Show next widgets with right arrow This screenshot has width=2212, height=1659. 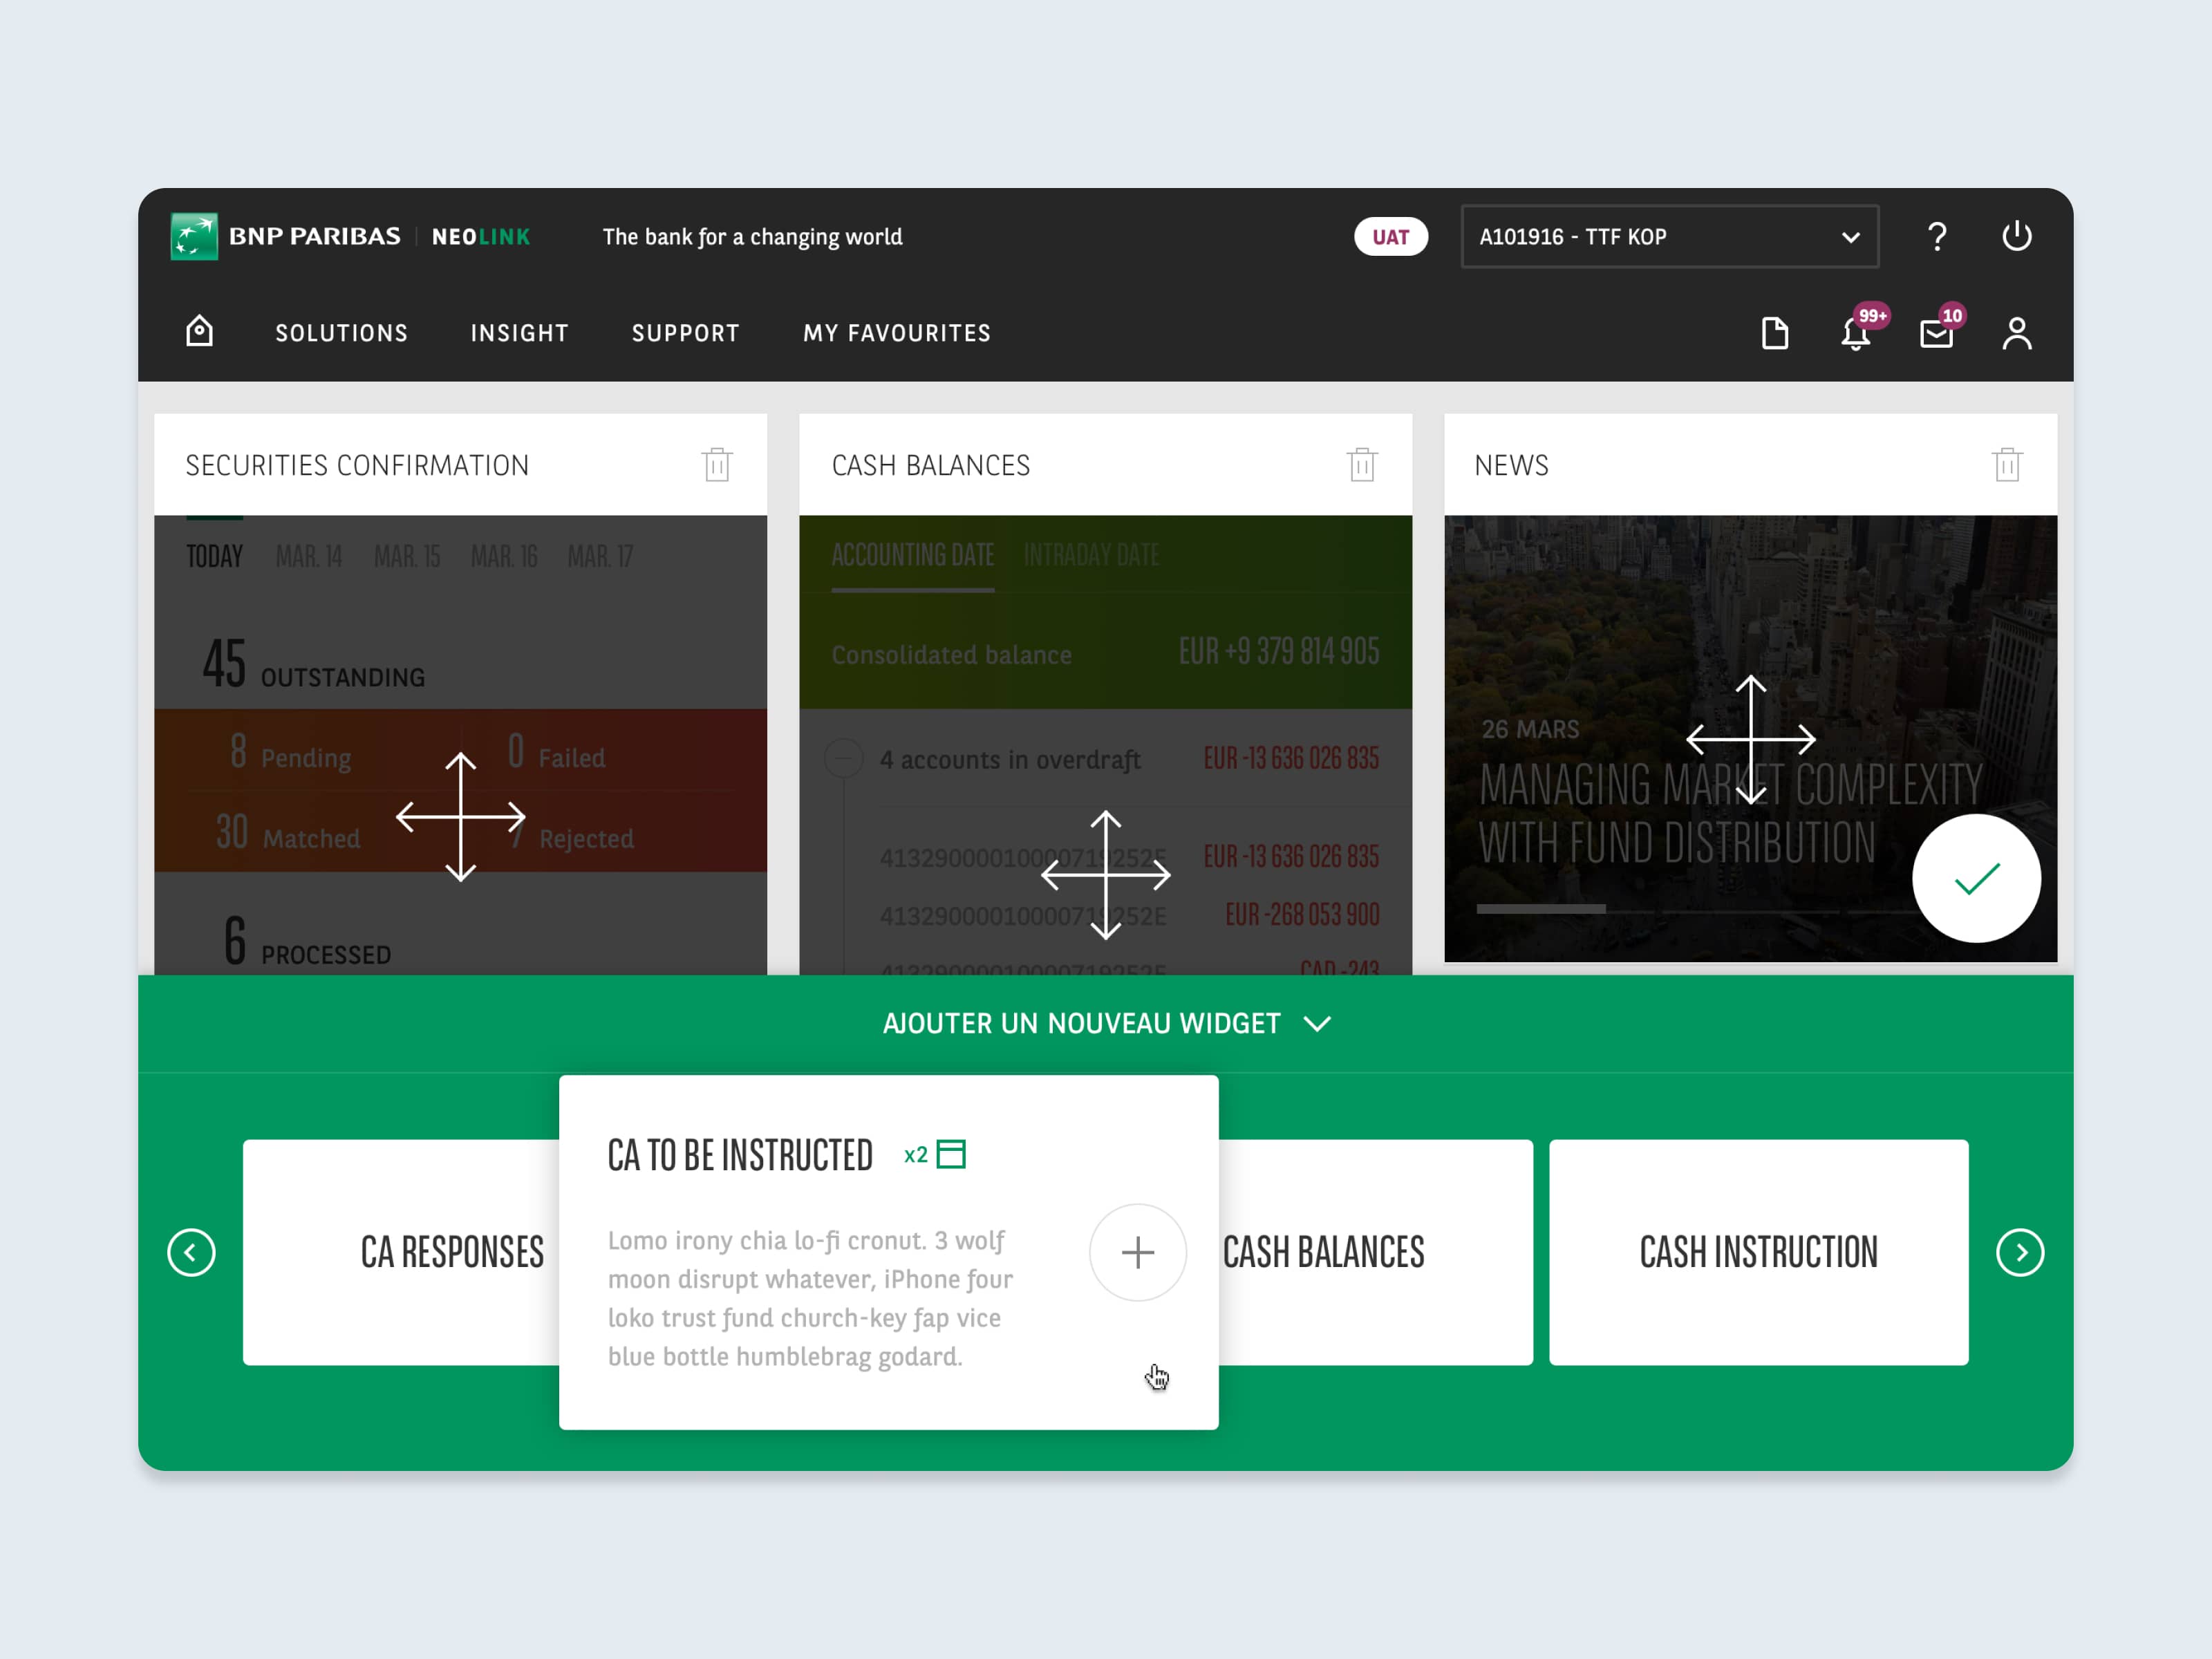pyautogui.click(x=2020, y=1252)
